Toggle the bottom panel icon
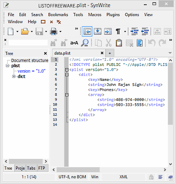176x184 pixels. tap(97, 31)
